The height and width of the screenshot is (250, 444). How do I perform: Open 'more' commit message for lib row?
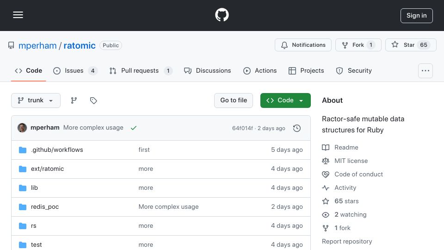pyautogui.click(x=146, y=187)
